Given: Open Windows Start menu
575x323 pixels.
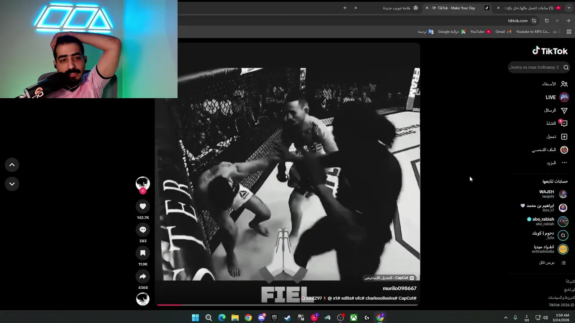Looking at the screenshot, I should click(x=195, y=318).
